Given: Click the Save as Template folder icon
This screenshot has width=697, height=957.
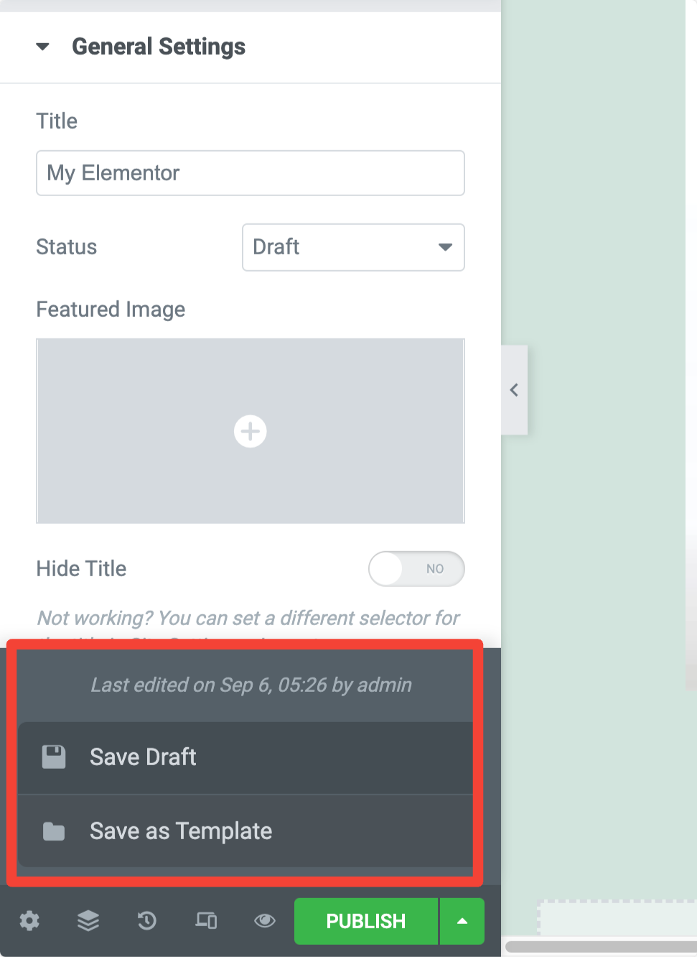Looking at the screenshot, I should pos(54,831).
